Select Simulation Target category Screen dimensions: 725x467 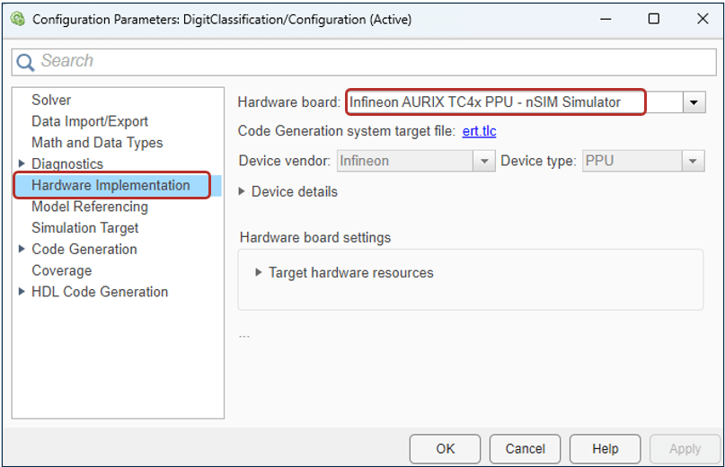click(x=85, y=228)
